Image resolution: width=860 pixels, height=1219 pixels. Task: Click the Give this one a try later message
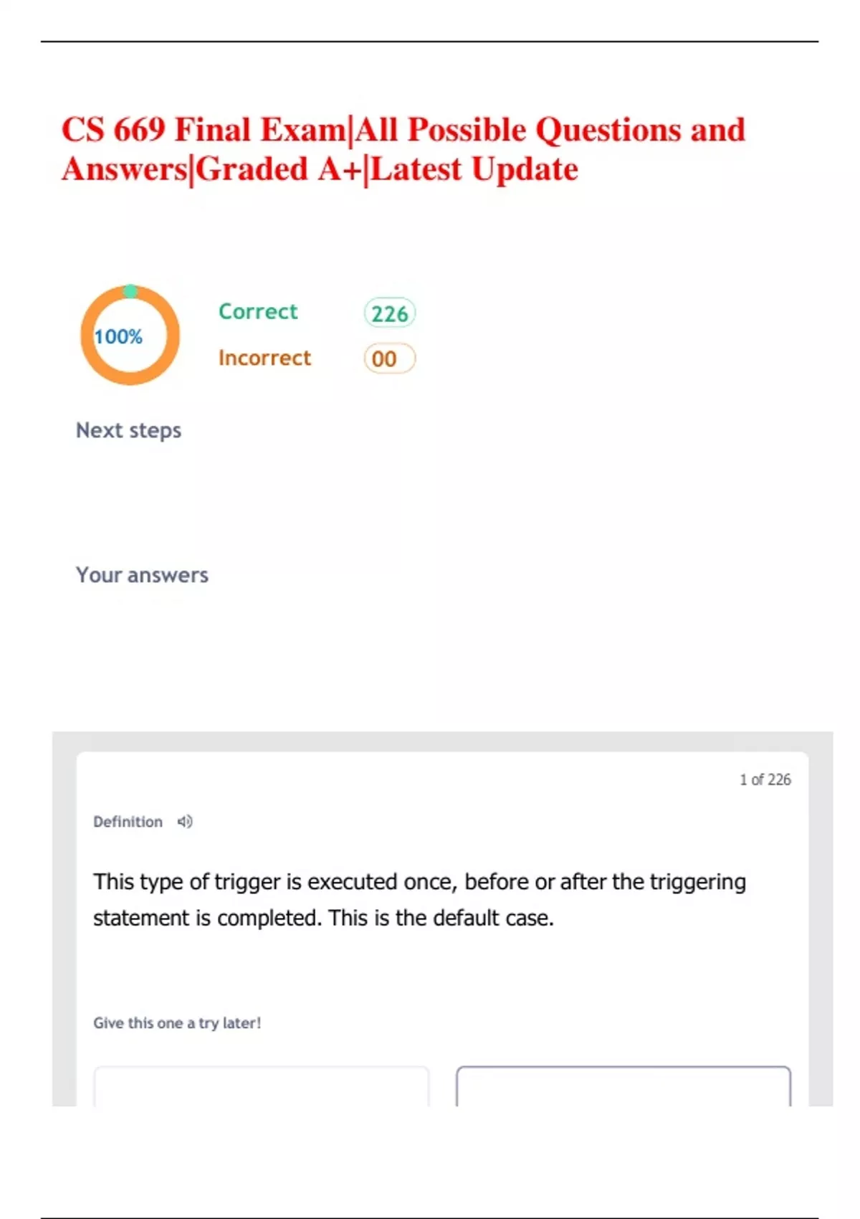(177, 1023)
